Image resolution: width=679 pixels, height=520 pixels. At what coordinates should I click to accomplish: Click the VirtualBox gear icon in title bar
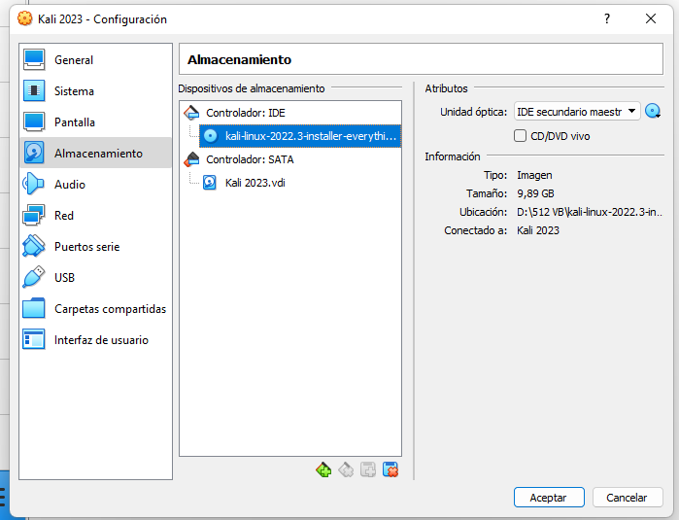click(x=24, y=18)
